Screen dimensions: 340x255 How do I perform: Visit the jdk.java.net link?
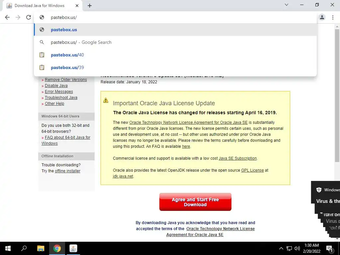[x=123, y=176]
